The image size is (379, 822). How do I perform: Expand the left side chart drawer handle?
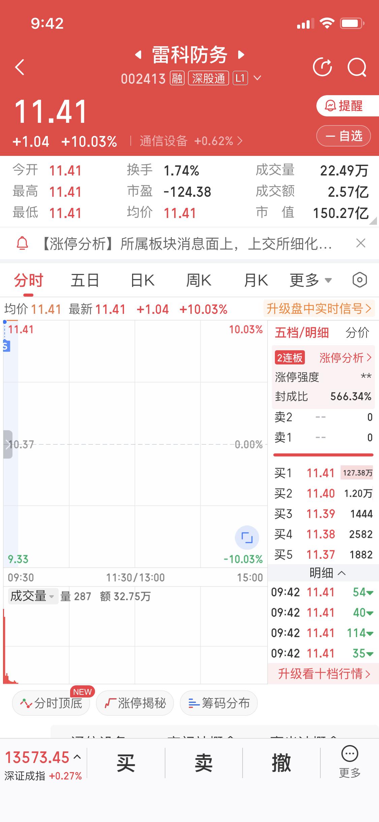8,444
